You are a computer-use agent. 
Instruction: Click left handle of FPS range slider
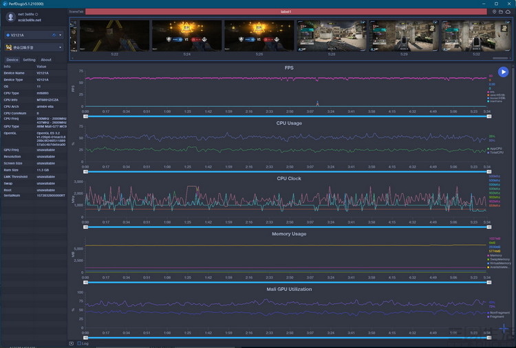[85, 116]
